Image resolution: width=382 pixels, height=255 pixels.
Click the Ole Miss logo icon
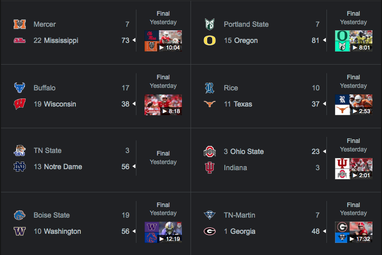coord(19,40)
